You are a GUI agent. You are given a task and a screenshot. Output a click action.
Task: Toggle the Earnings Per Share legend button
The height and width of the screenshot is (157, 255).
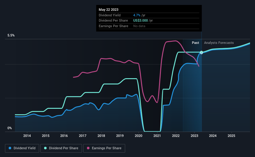(x=104, y=148)
